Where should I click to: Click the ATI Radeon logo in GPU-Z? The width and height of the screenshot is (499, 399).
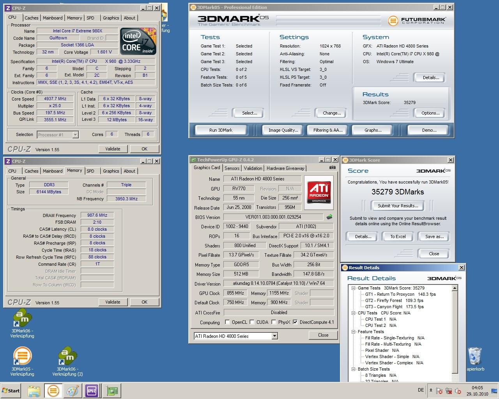point(319,192)
